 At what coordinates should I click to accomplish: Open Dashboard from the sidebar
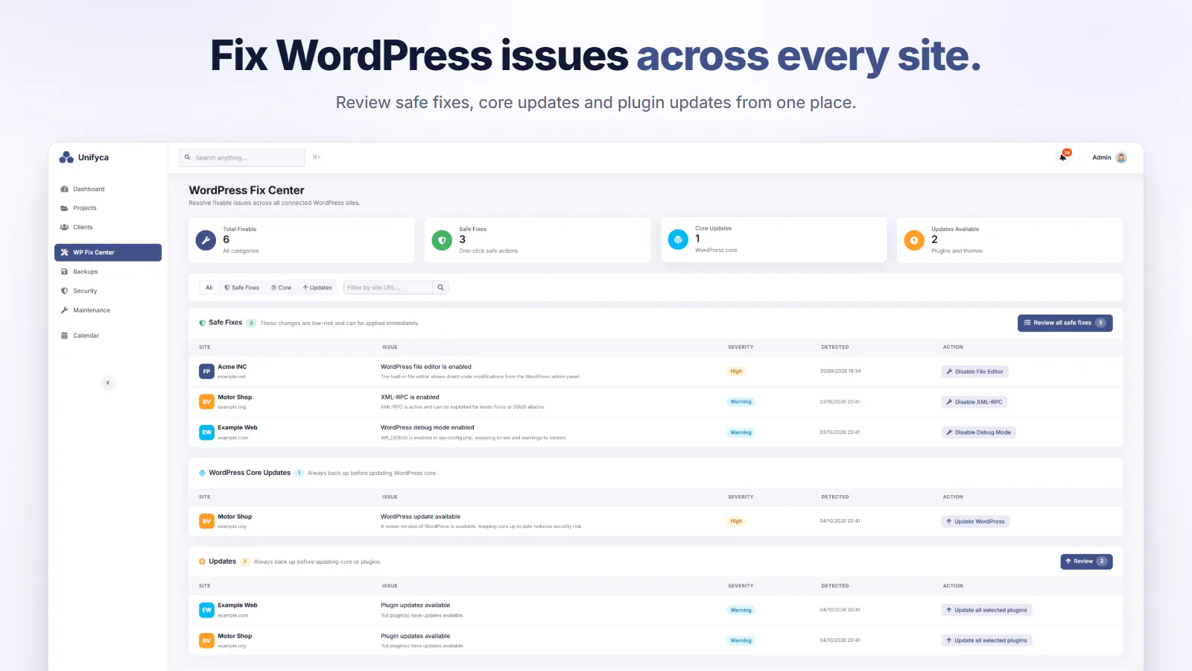(108, 189)
